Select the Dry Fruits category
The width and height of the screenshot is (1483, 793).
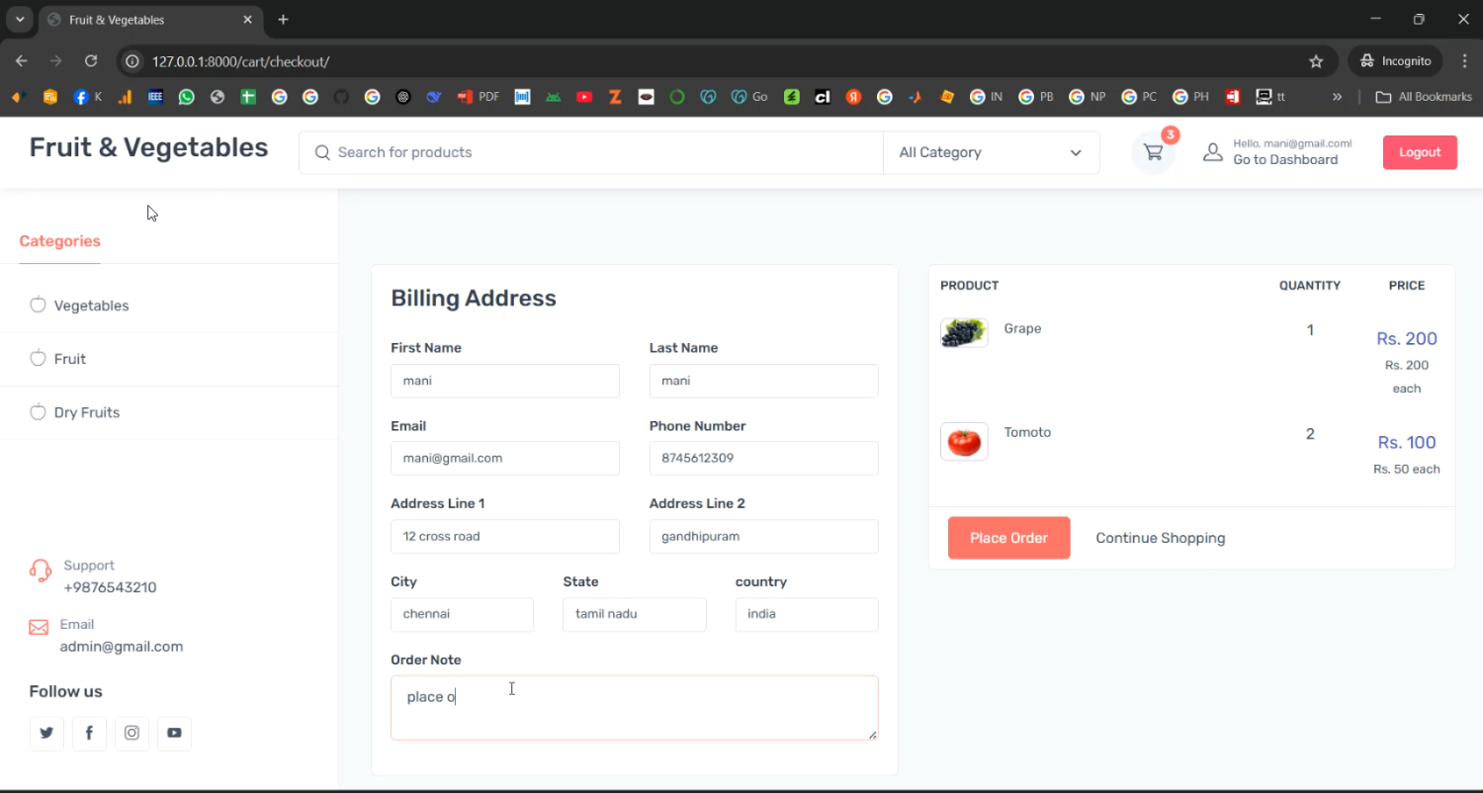pyautogui.click(x=86, y=412)
